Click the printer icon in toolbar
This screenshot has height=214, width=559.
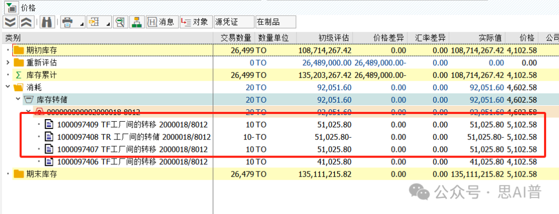pyautogui.click(x=67, y=22)
